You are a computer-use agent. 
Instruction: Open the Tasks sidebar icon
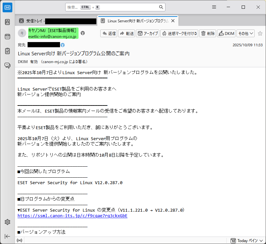(x=7, y=51)
